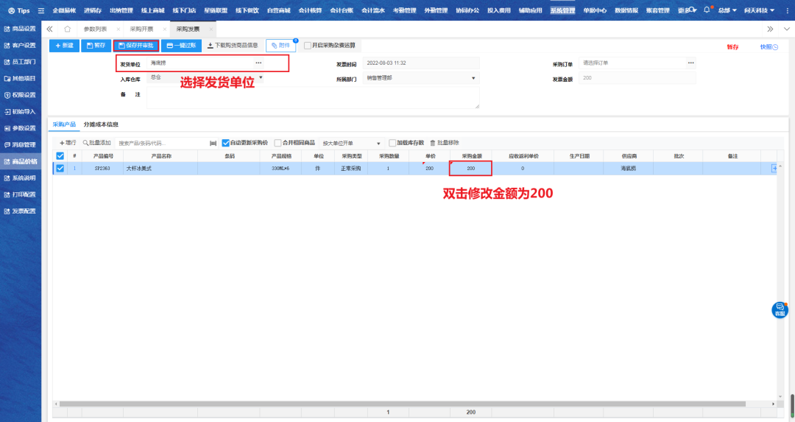Click the notification bell icon
Screen dimensions: 795x422
coord(707,10)
